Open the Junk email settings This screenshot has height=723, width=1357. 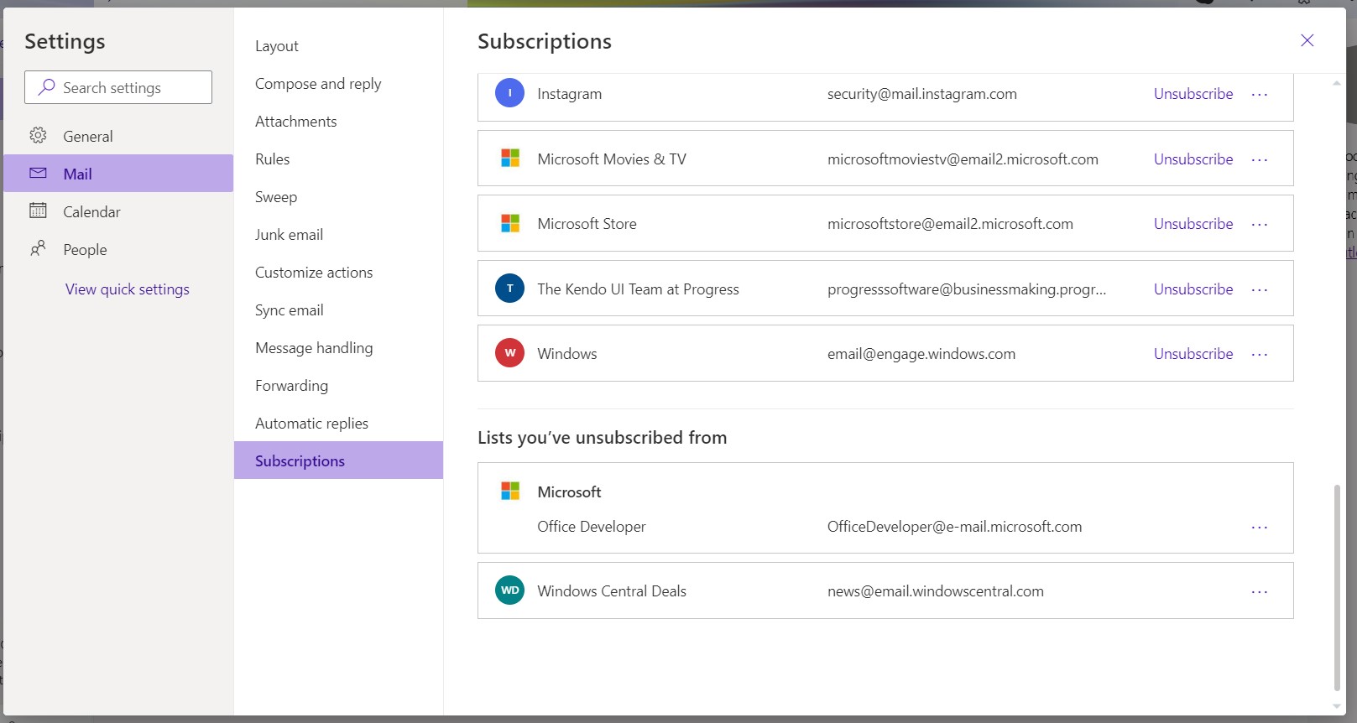[289, 235]
